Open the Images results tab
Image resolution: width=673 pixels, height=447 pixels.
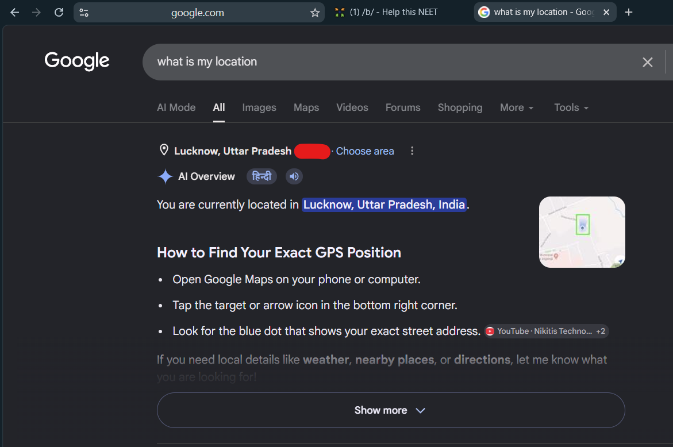259,107
